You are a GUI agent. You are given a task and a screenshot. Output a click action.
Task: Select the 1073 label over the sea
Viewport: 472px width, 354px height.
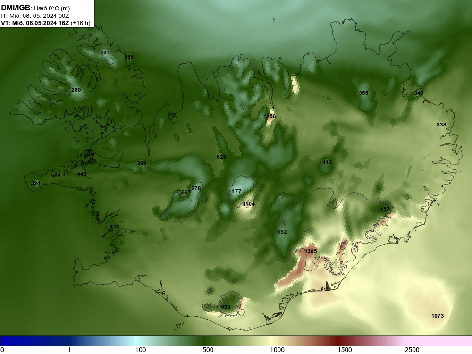click(438, 316)
